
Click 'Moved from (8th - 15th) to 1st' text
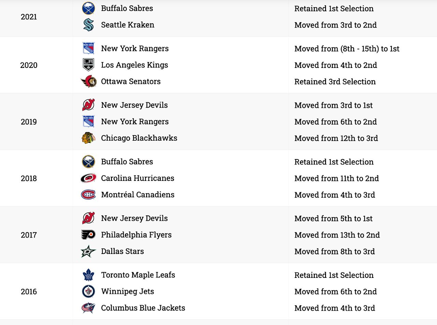pyautogui.click(x=347, y=48)
